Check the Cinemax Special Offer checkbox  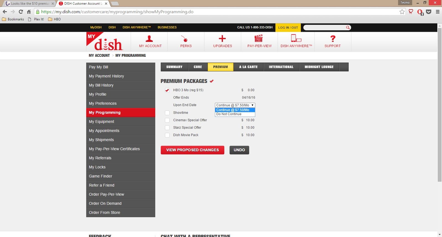(x=167, y=120)
